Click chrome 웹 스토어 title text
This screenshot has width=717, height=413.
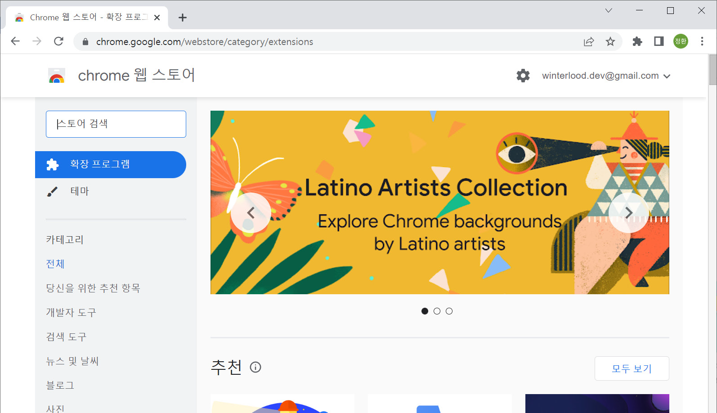(137, 75)
